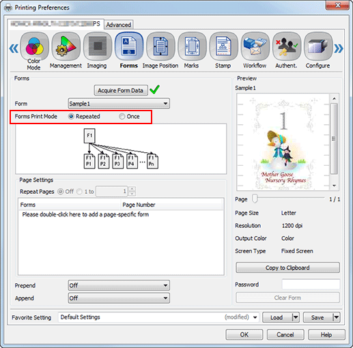This screenshot has height=348, width=353.
Task: Click the Acquire Form Data button
Action: click(121, 91)
